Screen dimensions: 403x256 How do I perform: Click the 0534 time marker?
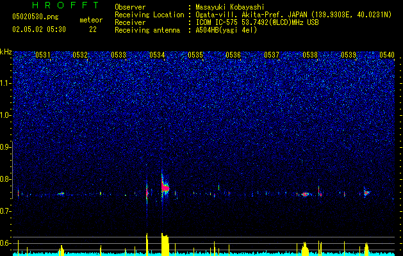(157, 54)
